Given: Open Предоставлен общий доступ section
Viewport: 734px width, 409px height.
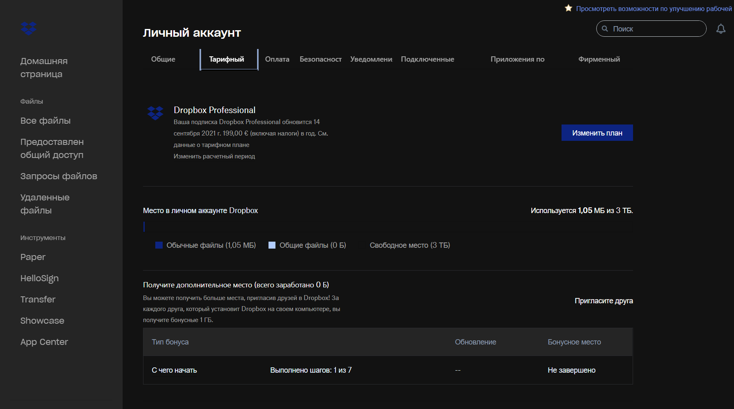Looking at the screenshot, I should click(x=52, y=148).
